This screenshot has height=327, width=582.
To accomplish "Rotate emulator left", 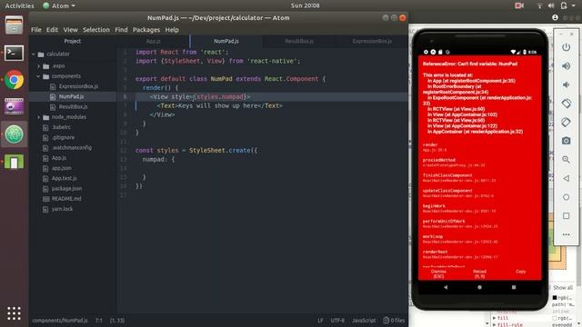I will pyautogui.click(x=566, y=104).
